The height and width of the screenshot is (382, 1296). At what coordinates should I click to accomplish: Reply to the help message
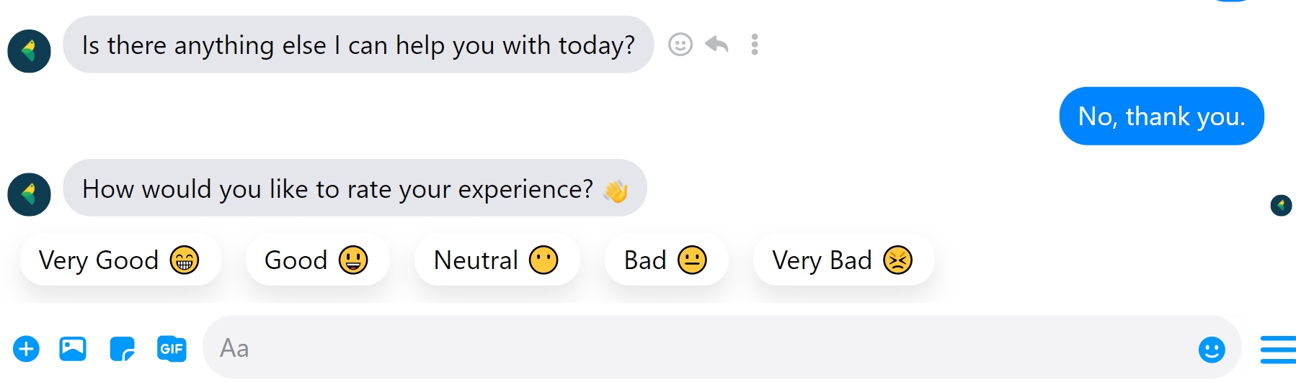[x=716, y=45]
